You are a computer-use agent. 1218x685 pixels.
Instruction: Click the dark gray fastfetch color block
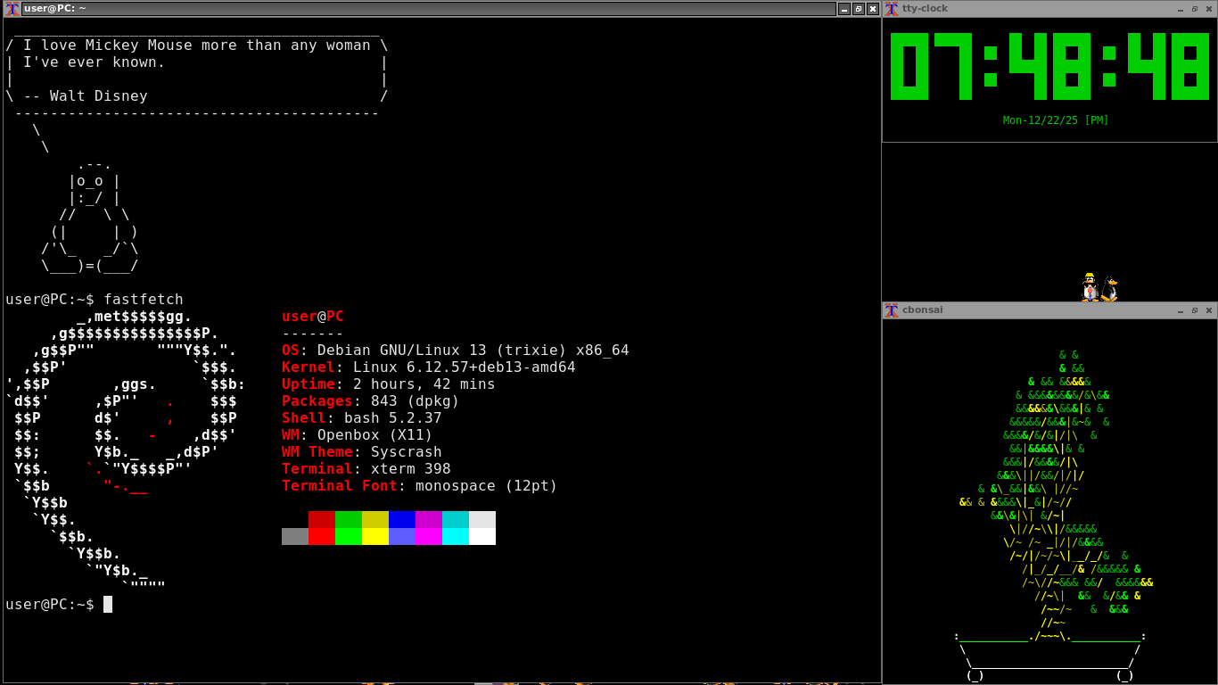[295, 536]
